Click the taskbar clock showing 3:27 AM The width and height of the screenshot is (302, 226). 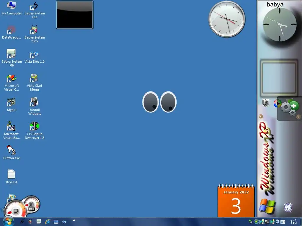(x=293, y=222)
